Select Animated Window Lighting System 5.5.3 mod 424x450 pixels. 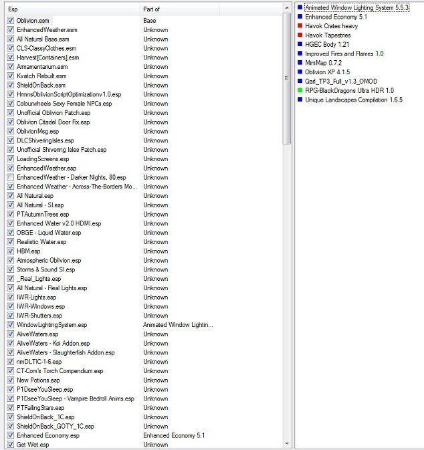(x=357, y=7)
